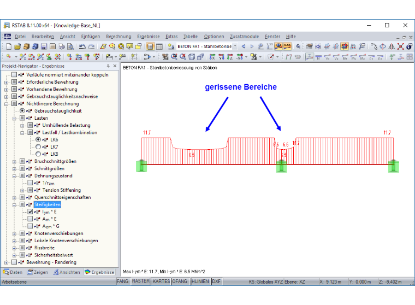Expand the Gebrauchstauglichkeitsnachweise tree node
Image resolution: width=415 pixels, height=305 pixels.
click(x=6, y=96)
